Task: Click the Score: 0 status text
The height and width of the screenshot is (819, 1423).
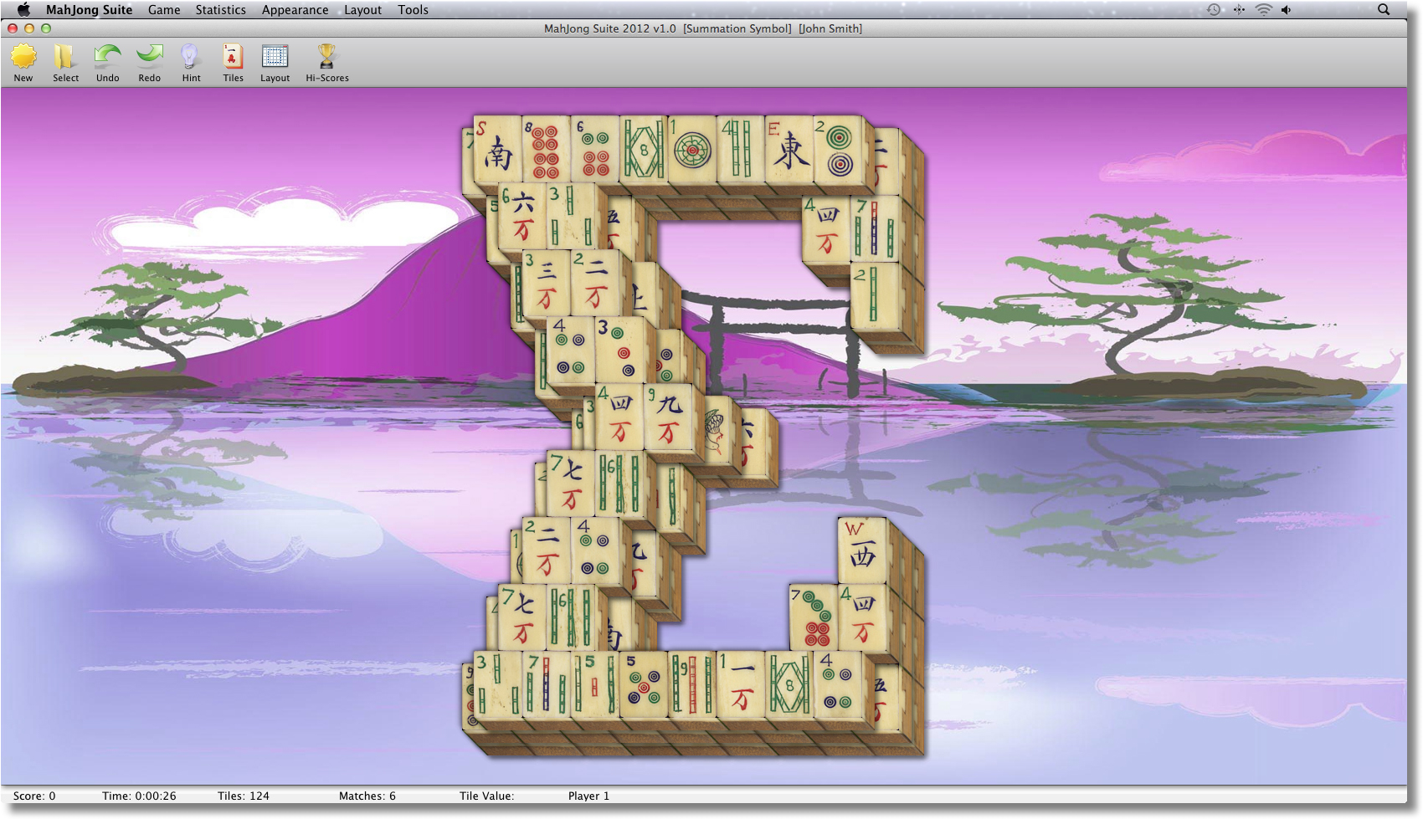Action: click(x=34, y=796)
